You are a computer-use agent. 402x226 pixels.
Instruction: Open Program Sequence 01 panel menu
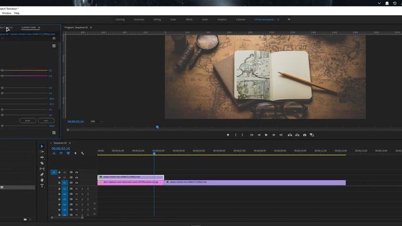click(x=91, y=28)
